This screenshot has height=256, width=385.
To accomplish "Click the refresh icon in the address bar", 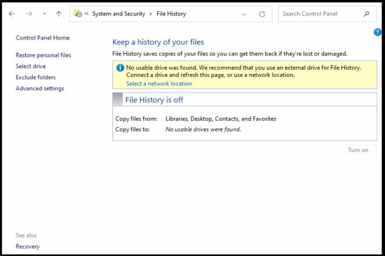I will [x=262, y=13].
